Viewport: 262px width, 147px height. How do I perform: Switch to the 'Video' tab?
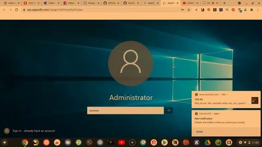(x=51, y=3)
